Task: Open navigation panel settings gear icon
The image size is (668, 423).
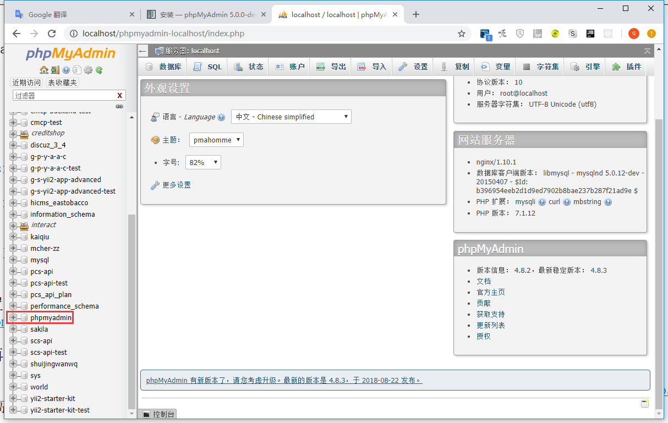Action: point(88,70)
